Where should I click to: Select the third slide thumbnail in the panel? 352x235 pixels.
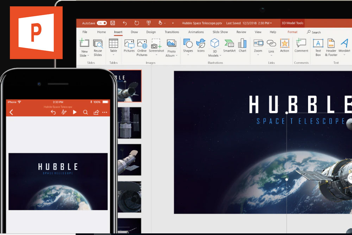129,160
